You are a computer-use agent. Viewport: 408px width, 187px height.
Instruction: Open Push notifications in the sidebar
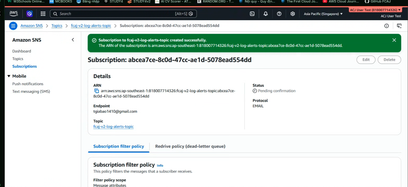(28, 84)
